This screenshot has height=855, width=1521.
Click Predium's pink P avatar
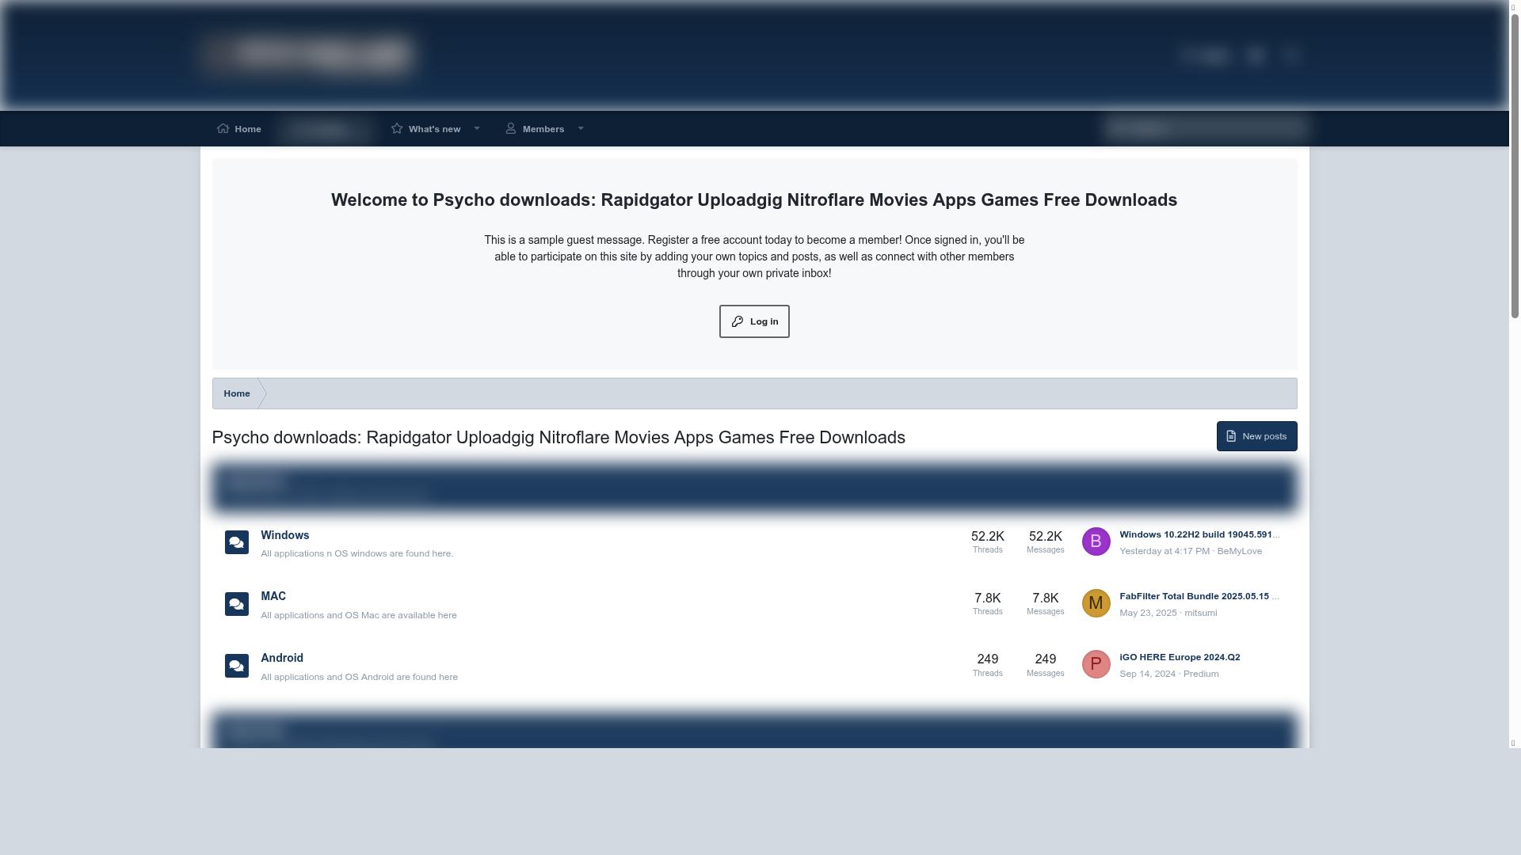click(1096, 664)
